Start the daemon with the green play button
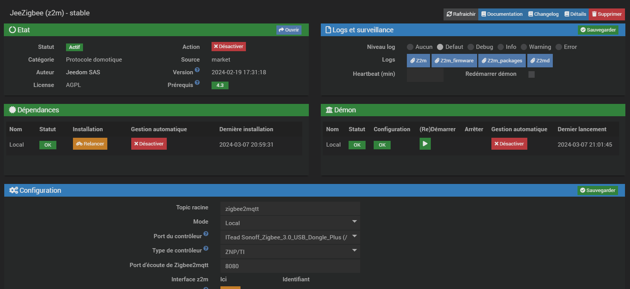The height and width of the screenshot is (289, 630). click(425, 144)
